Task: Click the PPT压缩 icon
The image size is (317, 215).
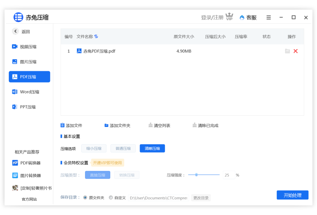Action: (x=14, y=107)
